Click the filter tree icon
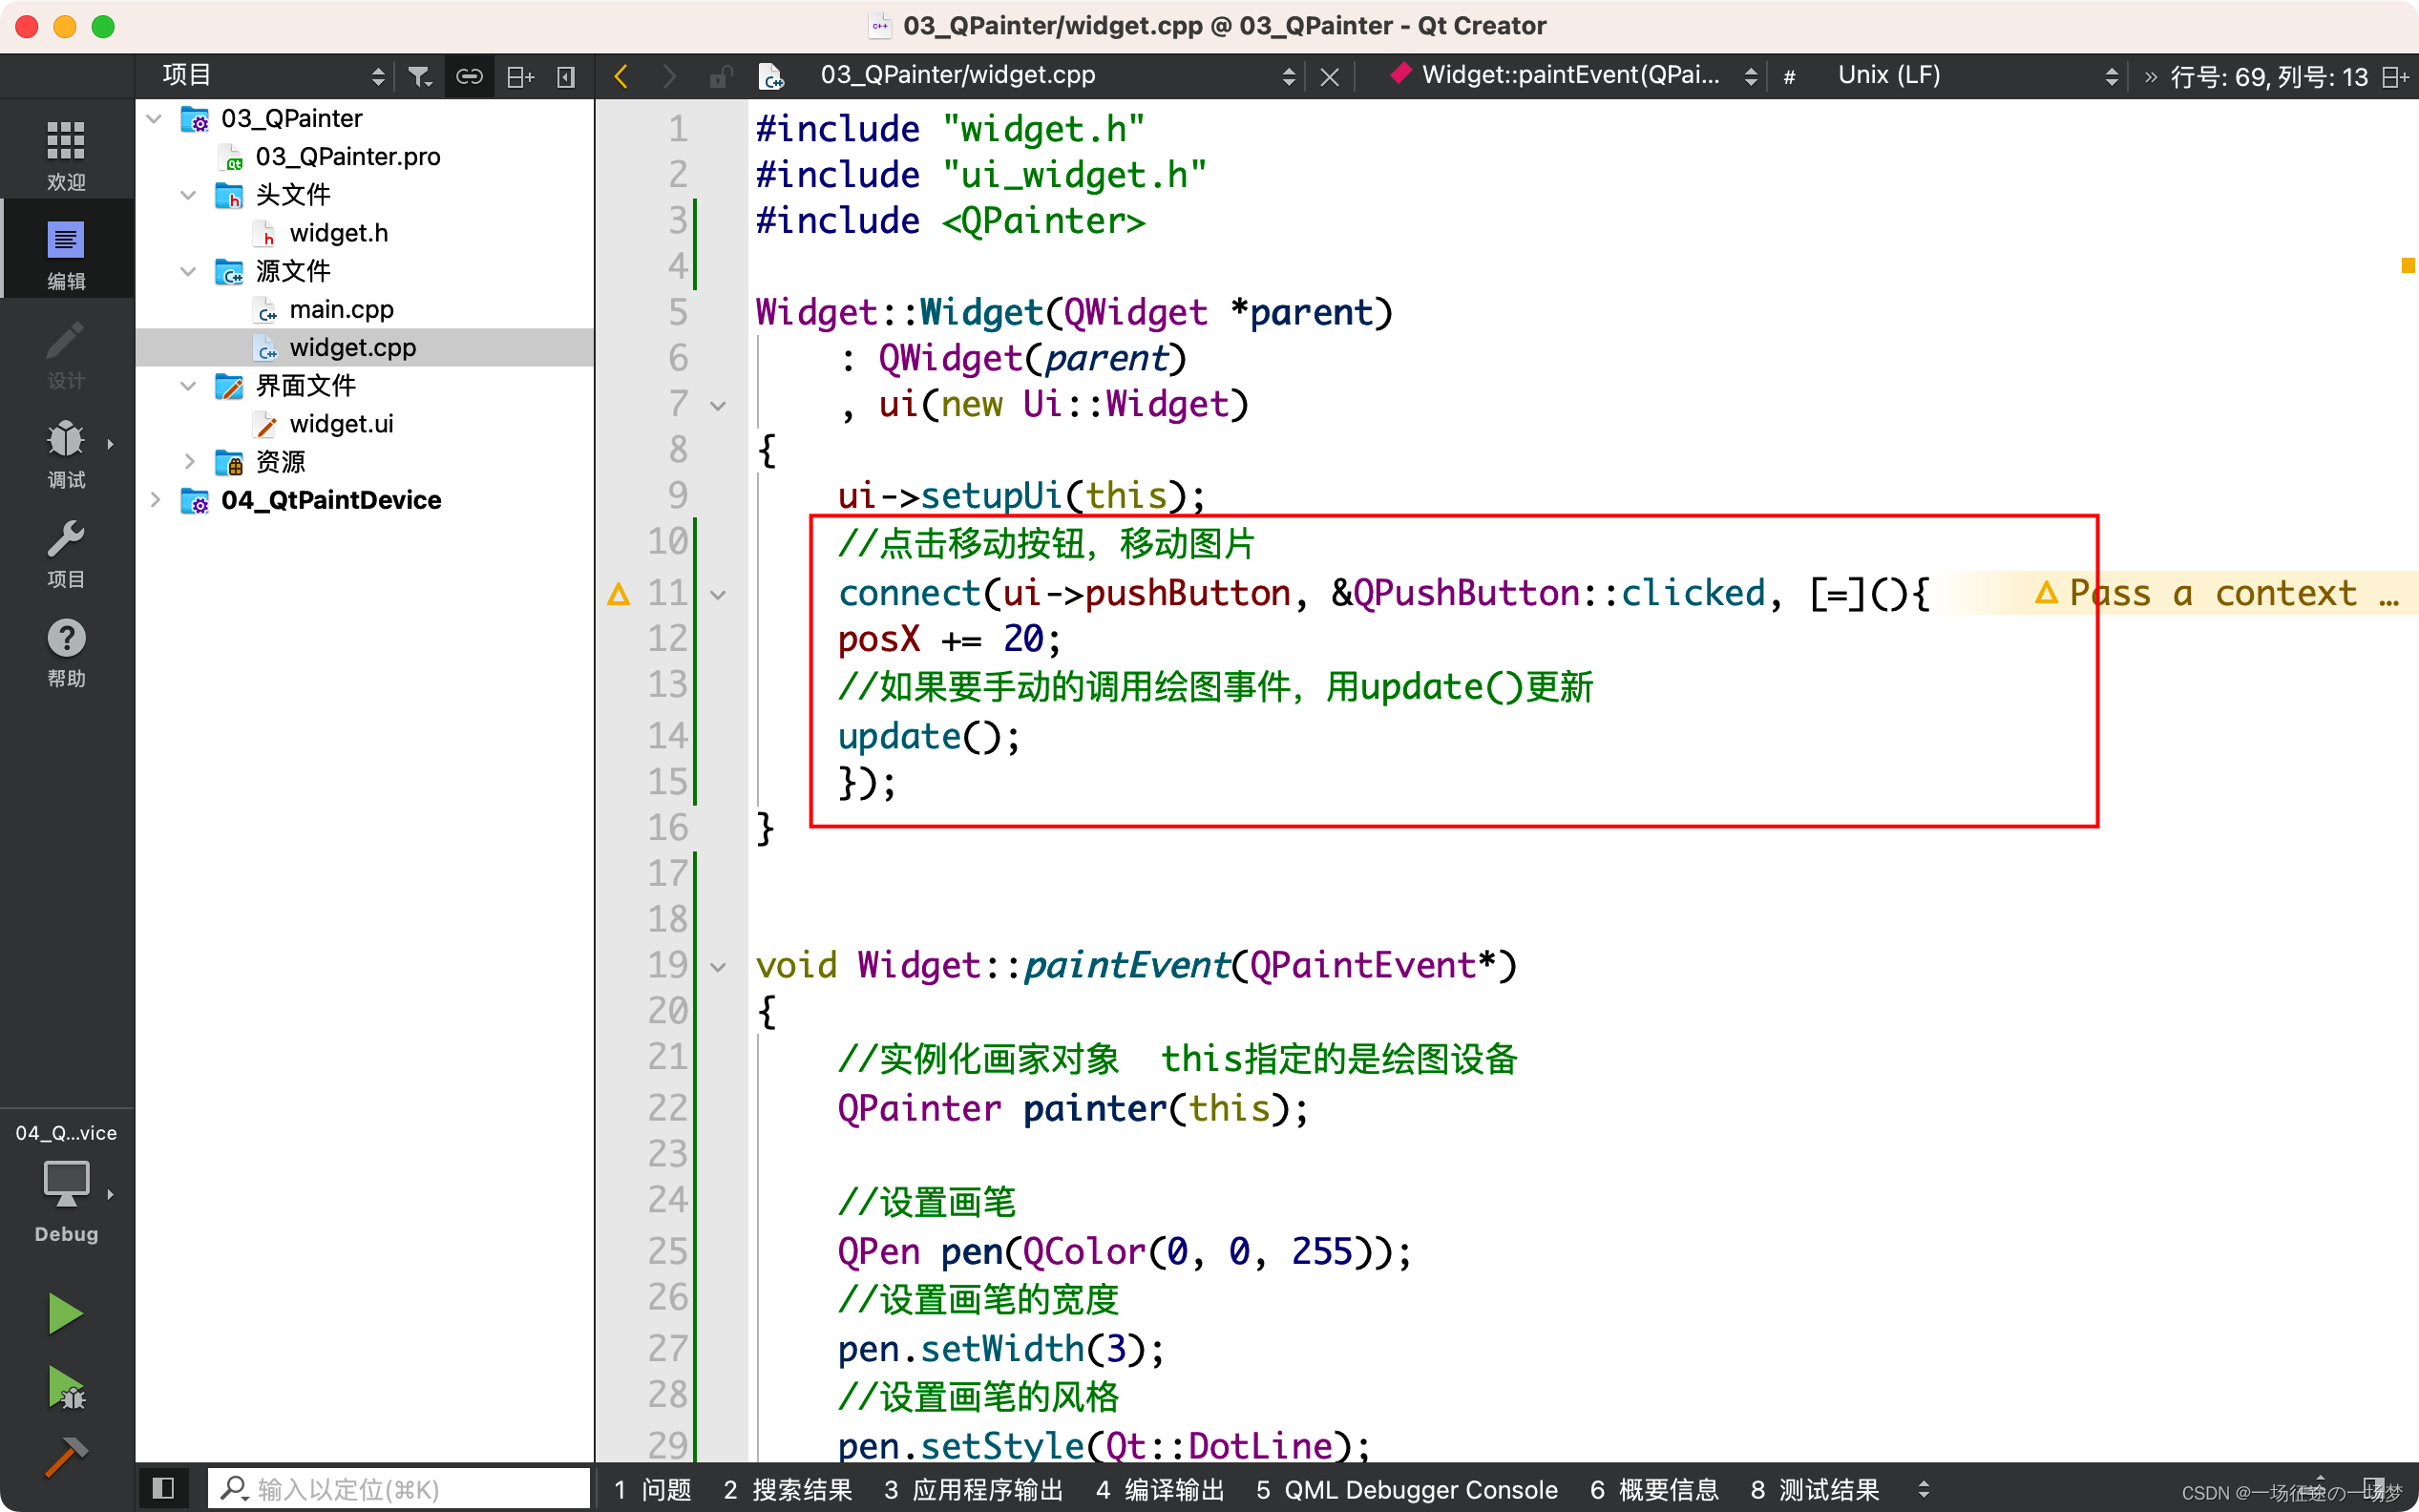The image size is (2419, 1512). coord(420,76)
